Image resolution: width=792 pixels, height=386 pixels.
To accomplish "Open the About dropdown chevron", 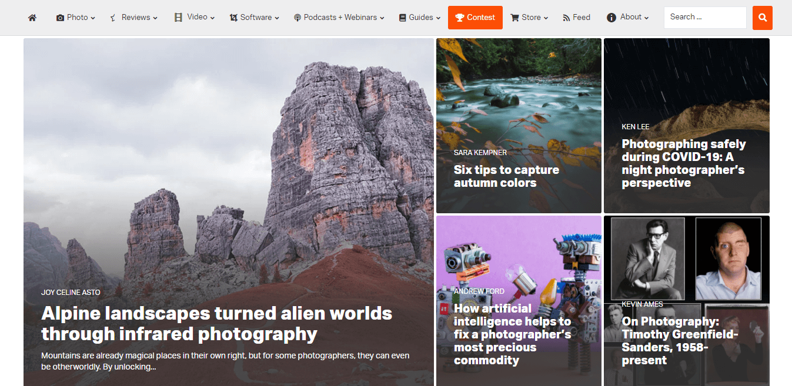I will (x=646, y=18).
